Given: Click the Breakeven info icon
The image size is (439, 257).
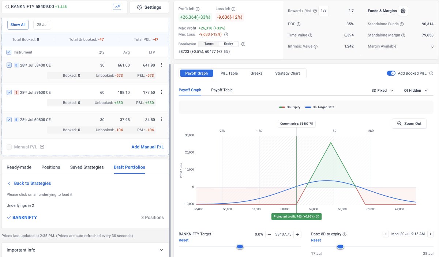Looking at the screenshot, I should point(243,44).
